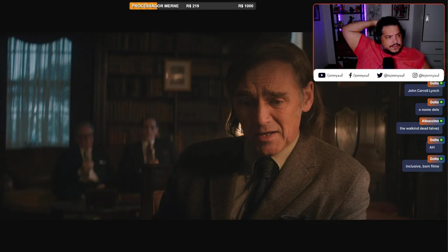Click the streamer webcam feed

coord(379,37)
